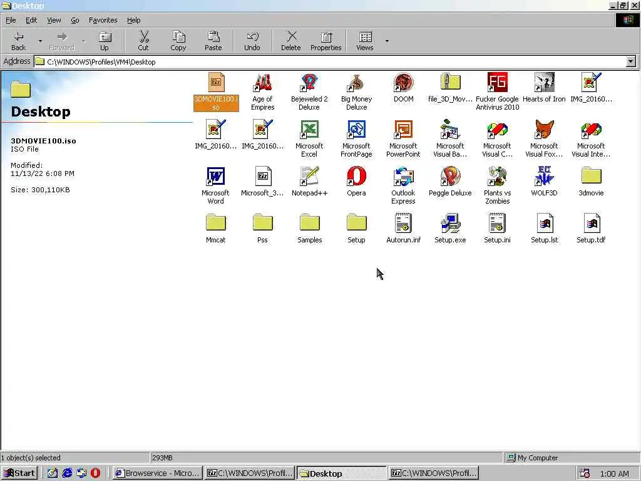This screenshot has width=641, height=481.
Task: Click the 1:00 AM system clock
Action: point(614,473)
